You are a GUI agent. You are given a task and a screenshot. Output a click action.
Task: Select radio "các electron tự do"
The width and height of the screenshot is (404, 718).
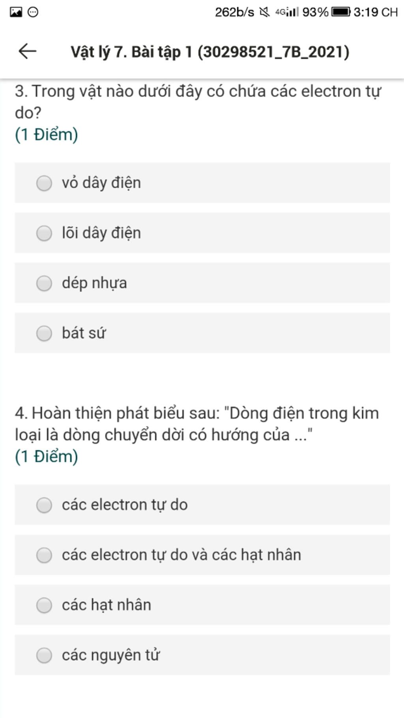pos(44,505)
